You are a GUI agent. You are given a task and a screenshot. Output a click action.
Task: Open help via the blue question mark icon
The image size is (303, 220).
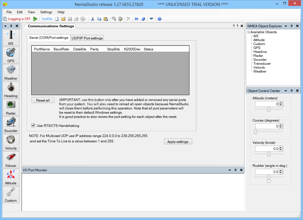click(x=160, y=19)
